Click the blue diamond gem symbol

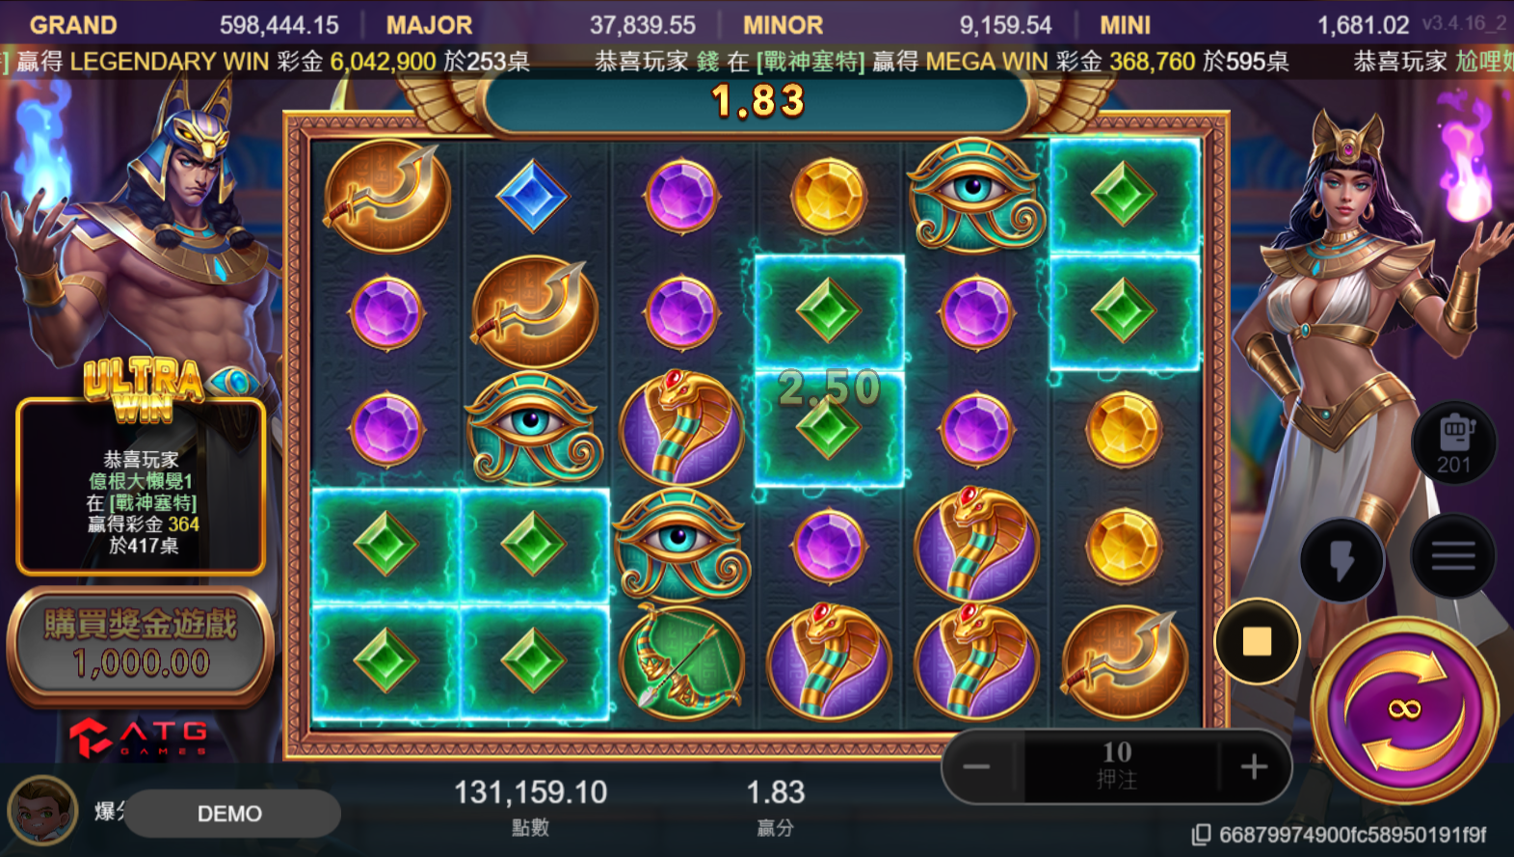(x=532, y=197)
